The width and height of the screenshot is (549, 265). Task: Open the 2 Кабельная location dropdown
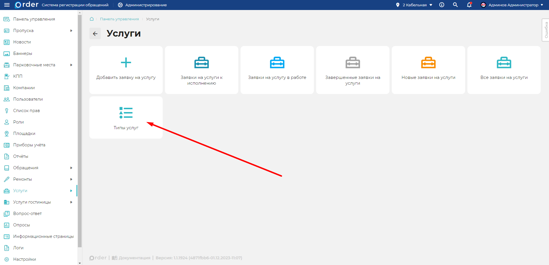pyautogui.click(x=414, y=5)
